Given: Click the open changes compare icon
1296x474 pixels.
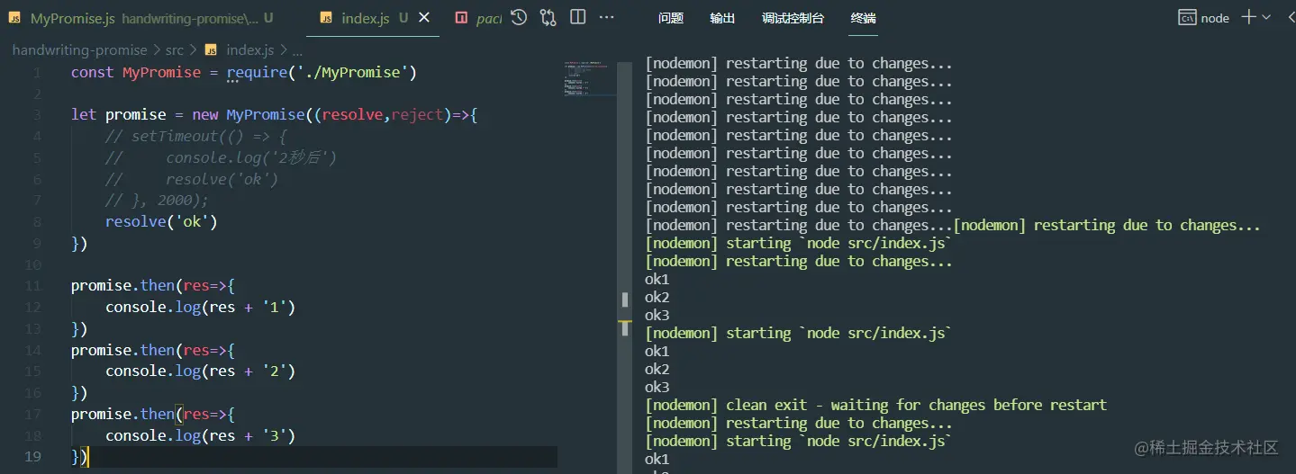Looking at the screenshot, I should tap(548, 17).
